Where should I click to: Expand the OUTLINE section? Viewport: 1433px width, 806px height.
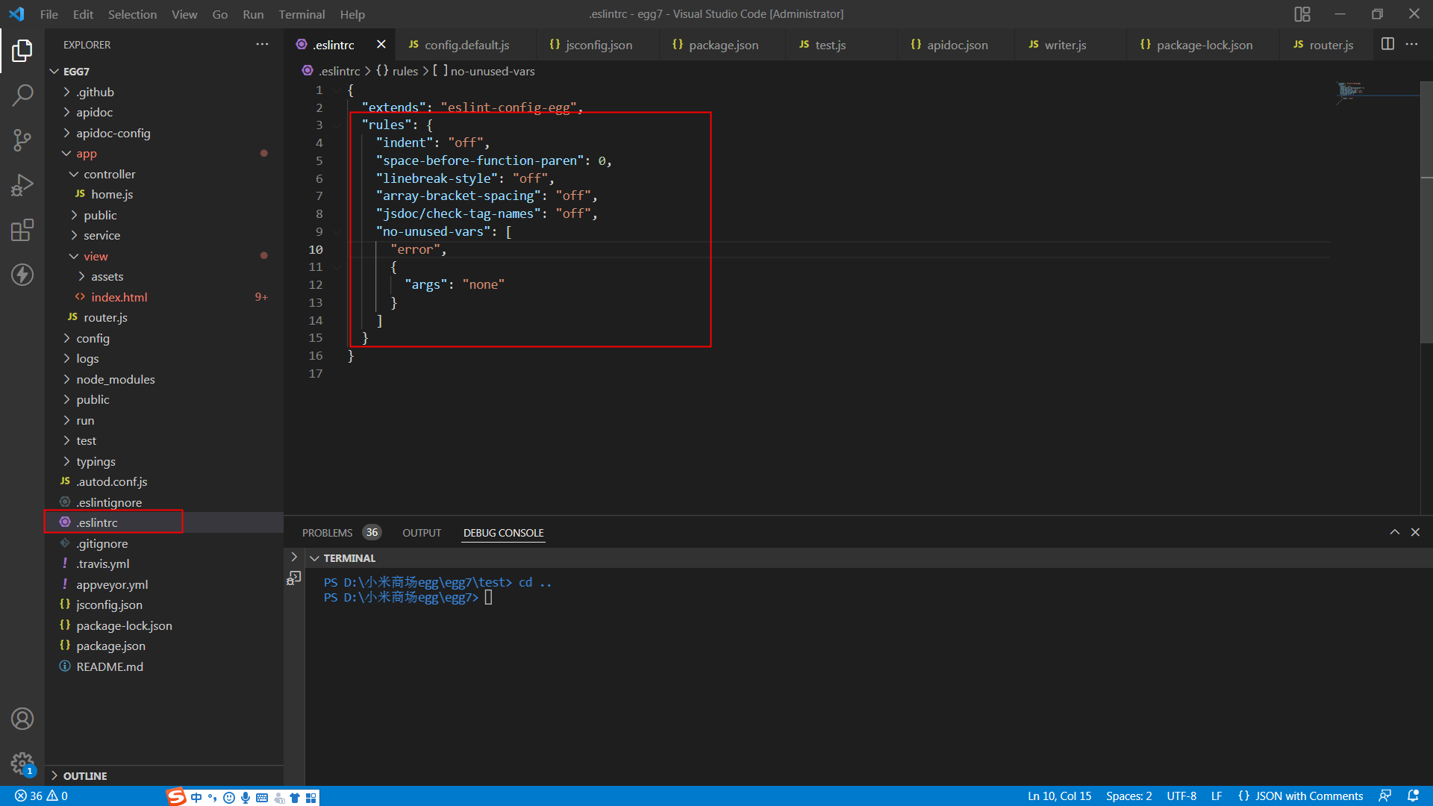coord(85,775)
